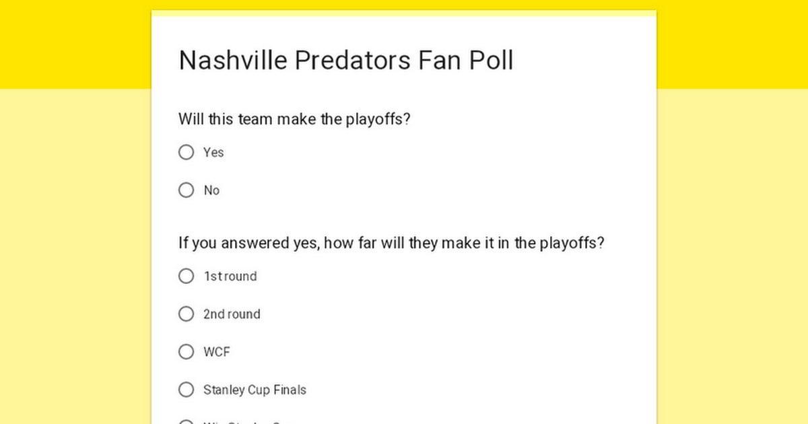Image resolution: width=808 pixels, height=424 pixels.
Task: Click the "Yes" option label text
Action: coord(213,153)
